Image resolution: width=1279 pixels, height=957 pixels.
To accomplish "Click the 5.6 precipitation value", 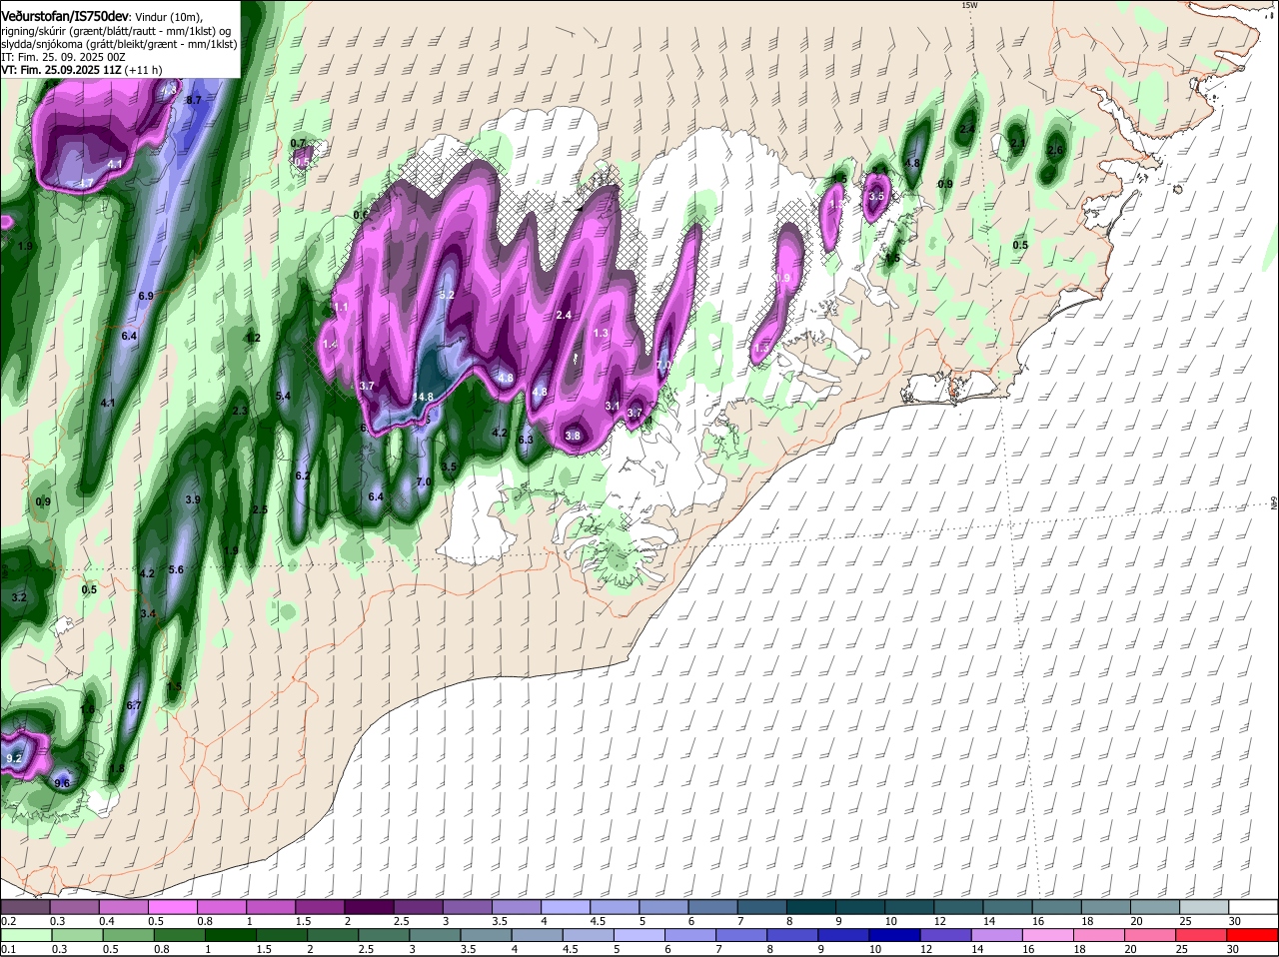I will pyautogui.click(x=176, y=569).
